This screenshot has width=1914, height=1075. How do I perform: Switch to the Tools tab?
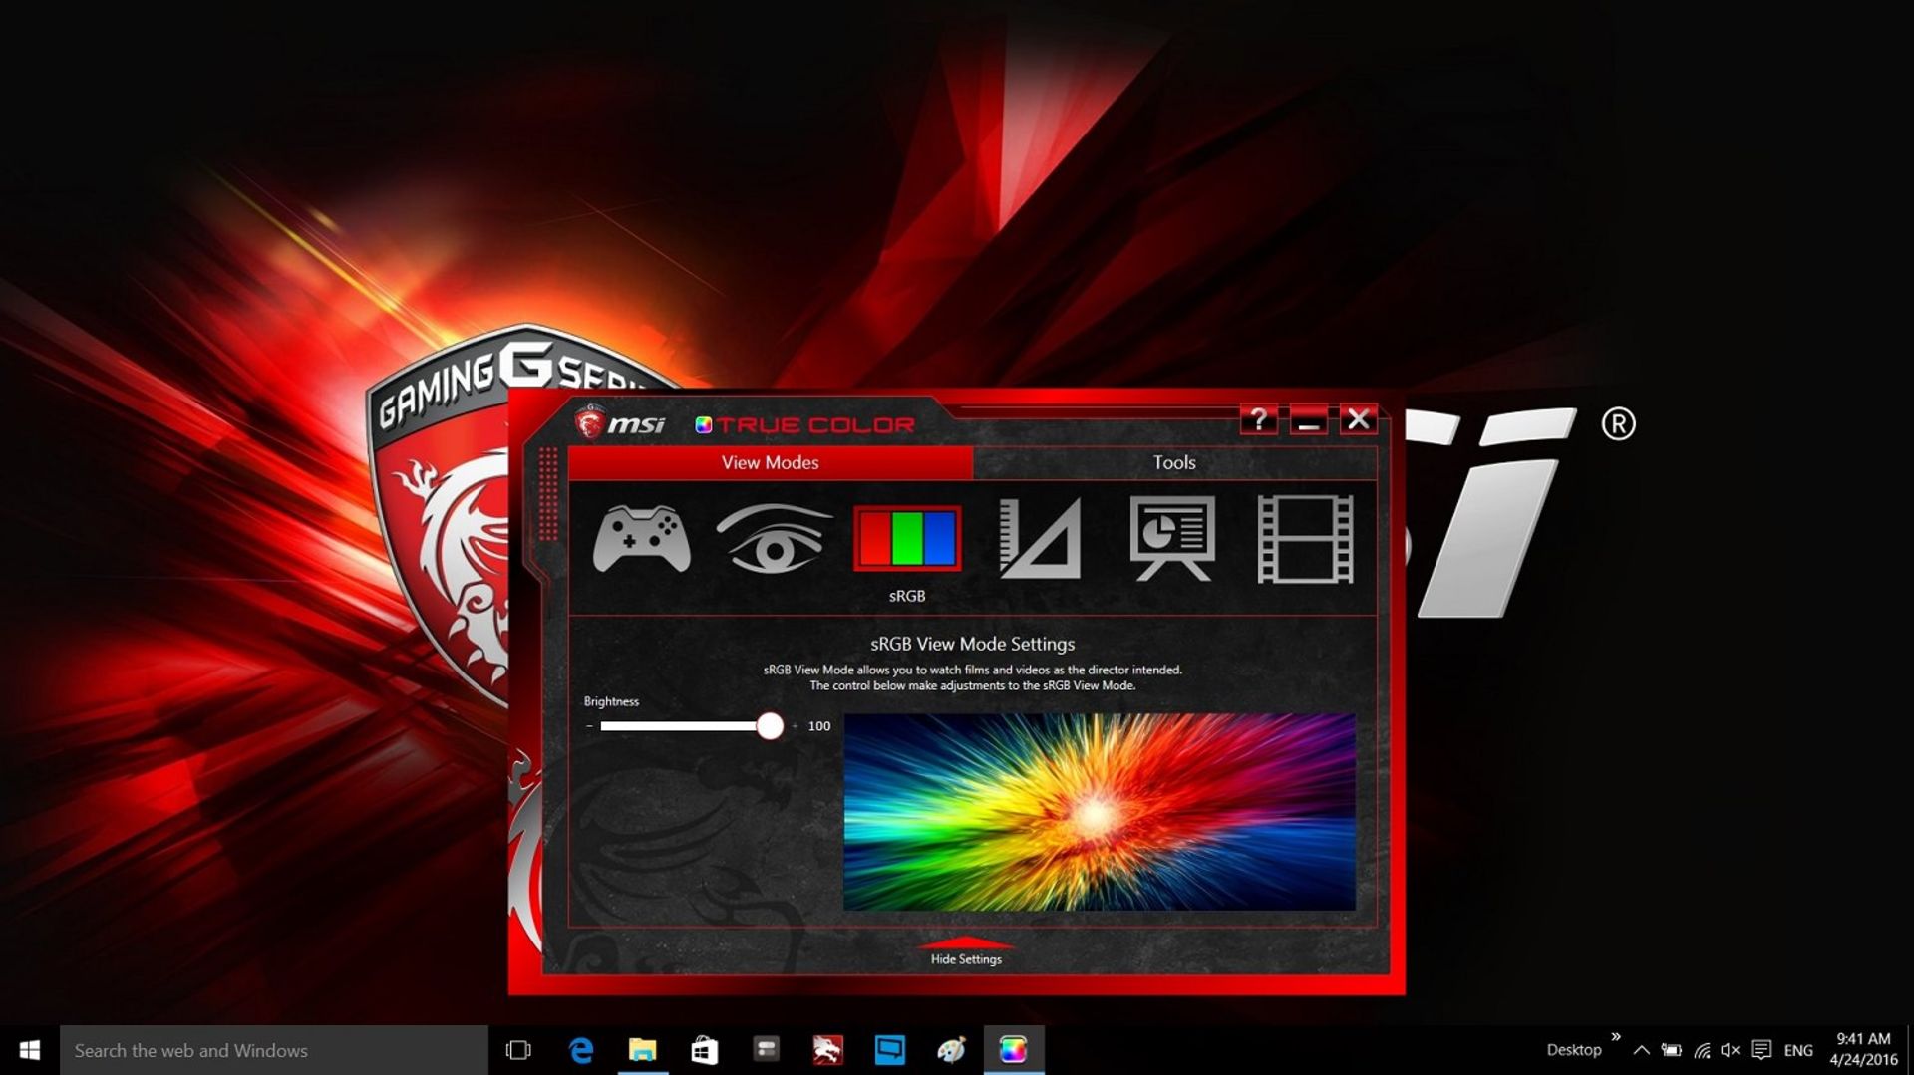[x=1174, y=462]
